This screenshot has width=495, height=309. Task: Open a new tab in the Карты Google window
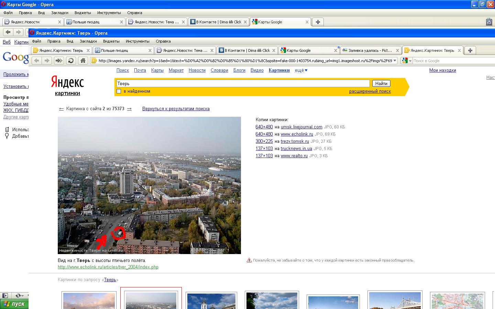point(318,22)
